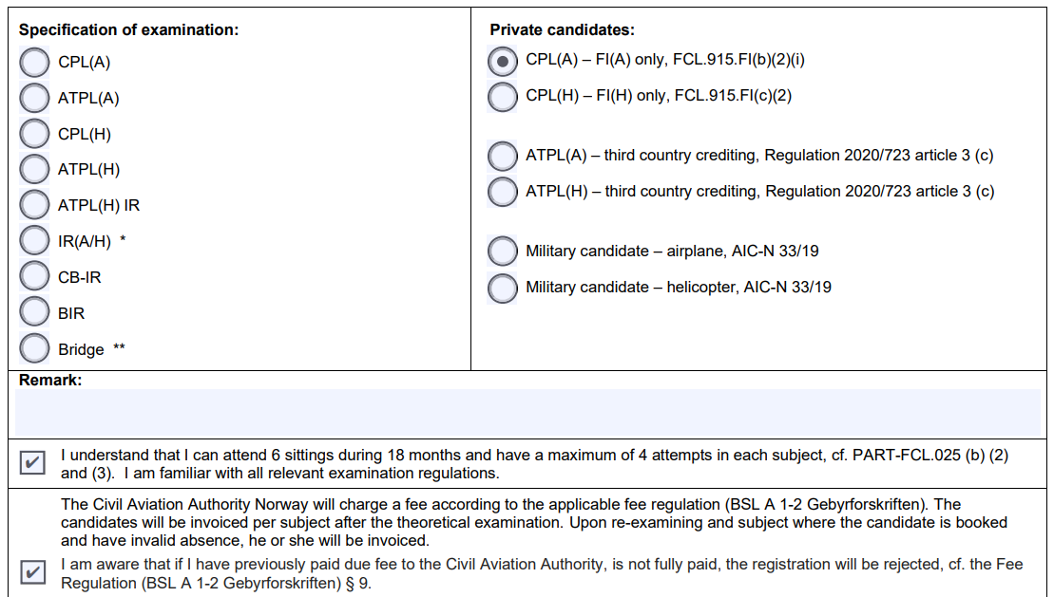Select CPL(H) – FI(H) only private candidate option

click(502, 97)
